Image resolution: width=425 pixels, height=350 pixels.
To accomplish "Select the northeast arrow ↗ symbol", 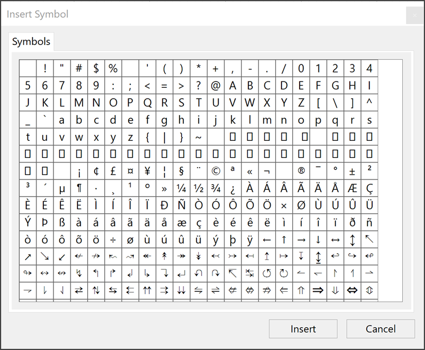I will tap(28, 257).
